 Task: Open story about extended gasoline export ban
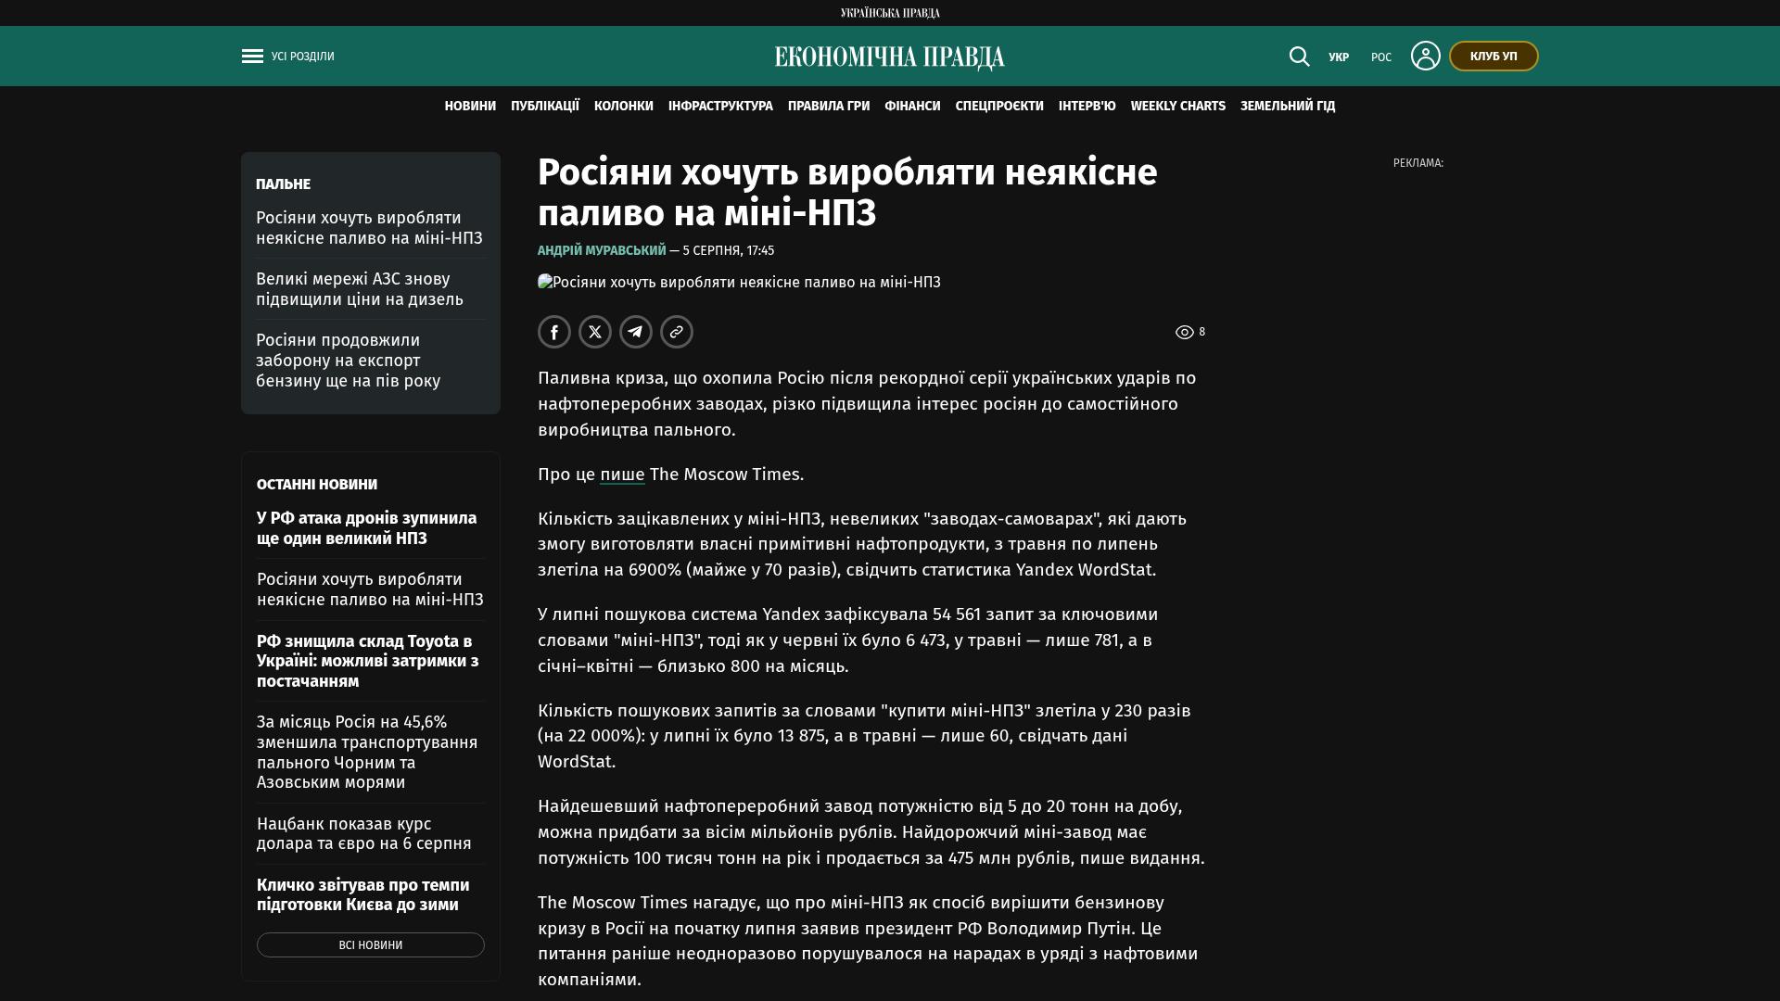(349, 361)
